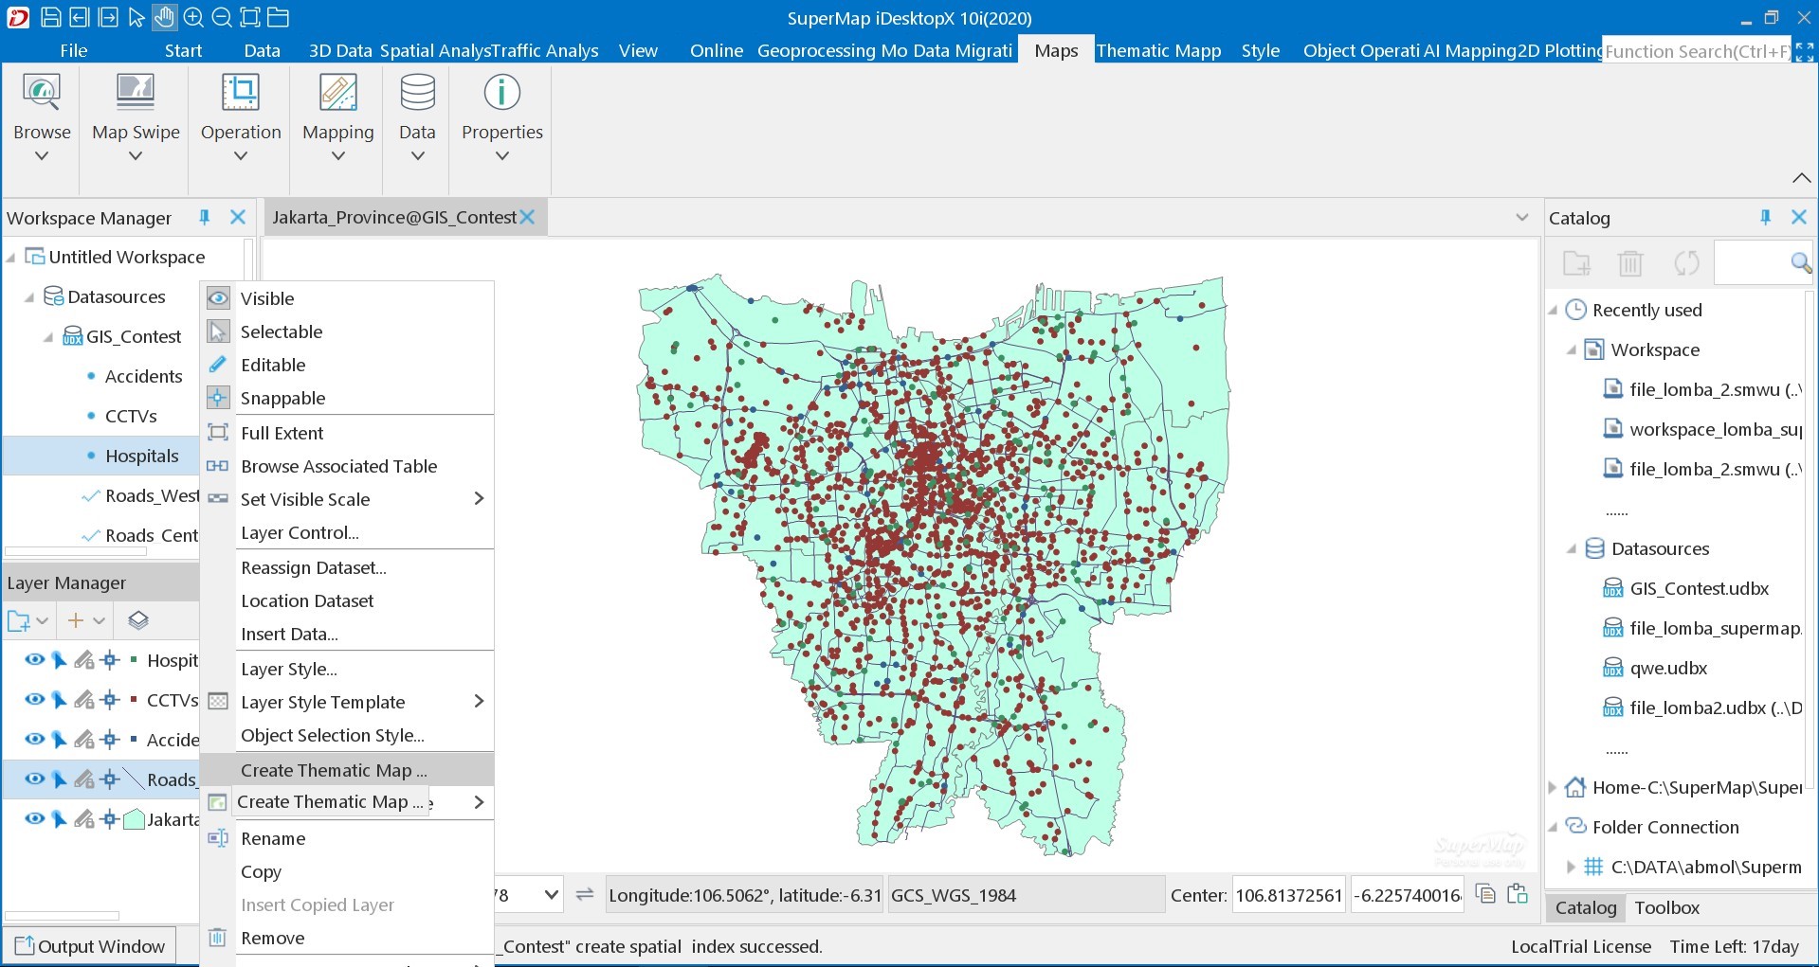Click the stacked layers icon in Layer Manager
The height and width of the screenshot is (967, 1819).
[x=138, y=620]
